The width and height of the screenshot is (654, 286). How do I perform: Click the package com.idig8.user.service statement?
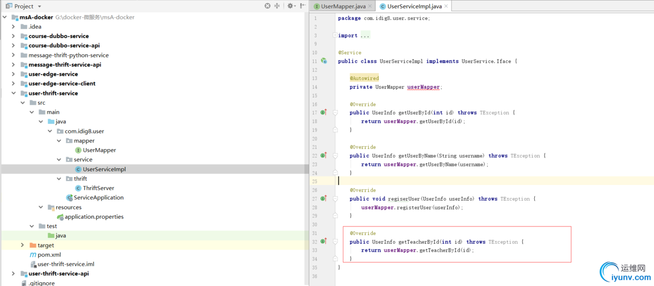coord(384,18)
